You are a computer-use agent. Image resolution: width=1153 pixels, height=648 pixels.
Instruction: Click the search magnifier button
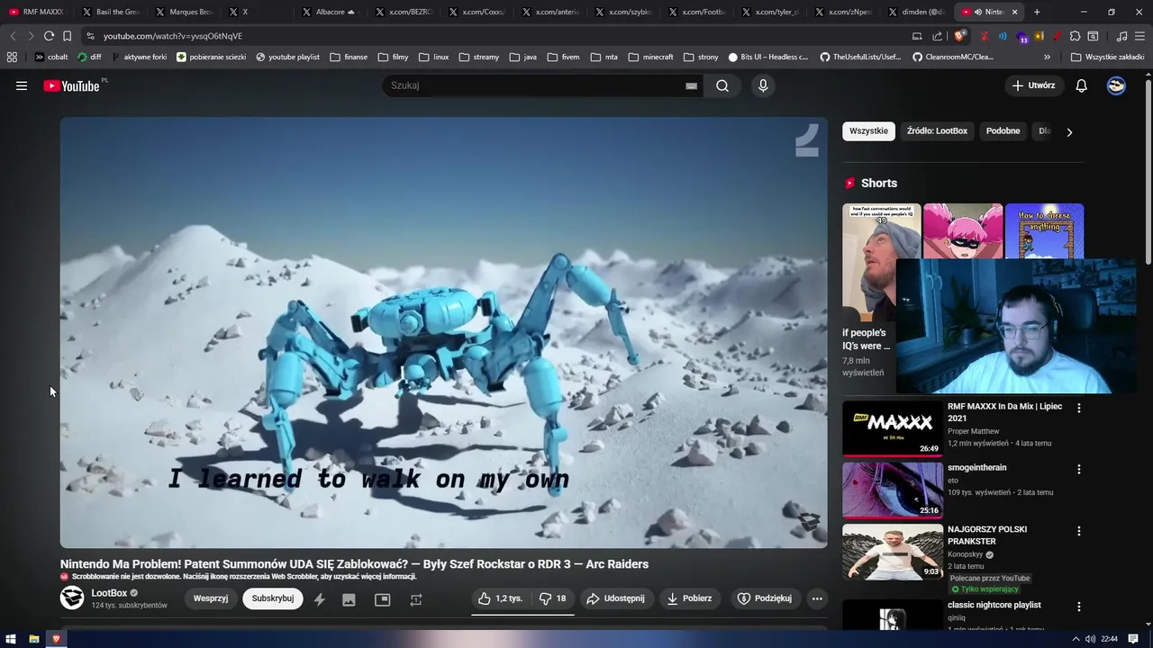tap(722, 85)
